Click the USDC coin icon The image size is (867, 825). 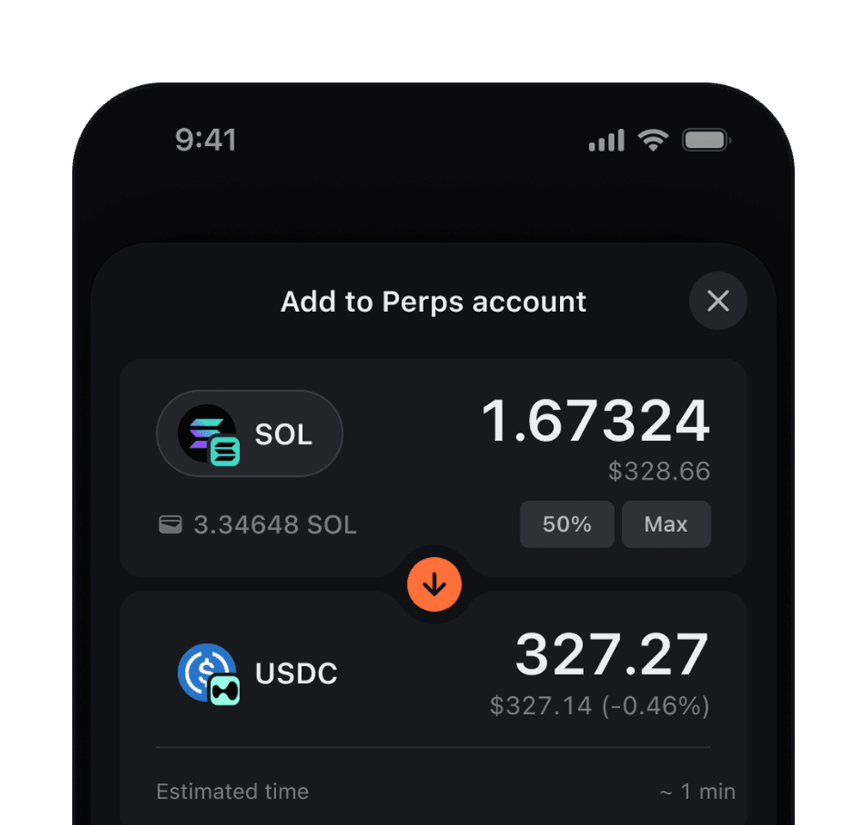click(x=206, y=670)
